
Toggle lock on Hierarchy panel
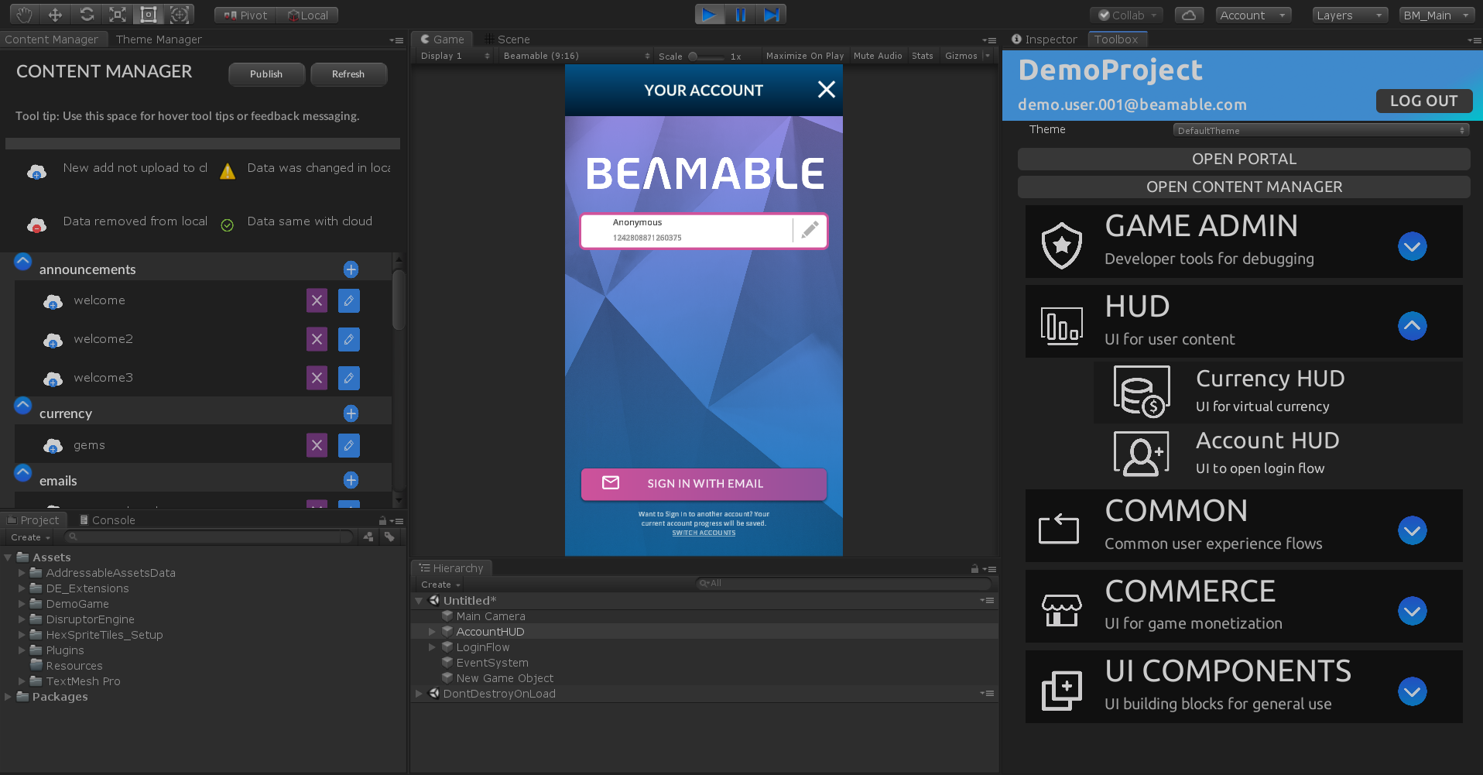[x=974, y=568]
